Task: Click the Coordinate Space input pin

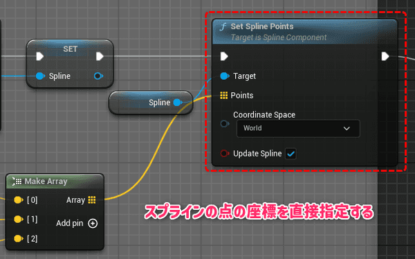Action: click(x=225, y=123)
